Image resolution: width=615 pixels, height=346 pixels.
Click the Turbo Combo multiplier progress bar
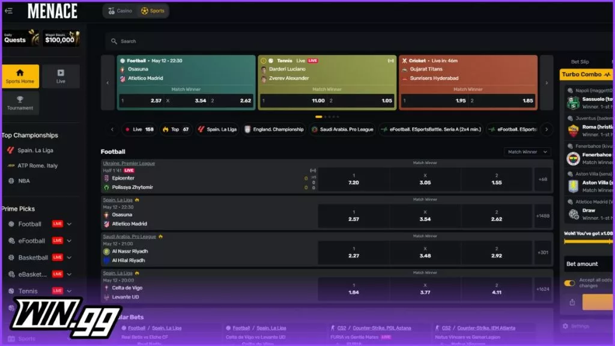pos(589,241)
